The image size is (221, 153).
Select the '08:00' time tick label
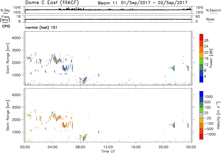(80, 147)
